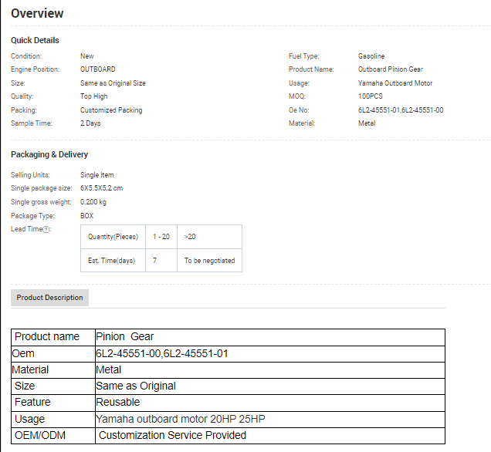Image resolution: width=491 pixels, height=452 pixels.
Task: Select the Packaging & Delivery section heading
Action: (49, 154)
